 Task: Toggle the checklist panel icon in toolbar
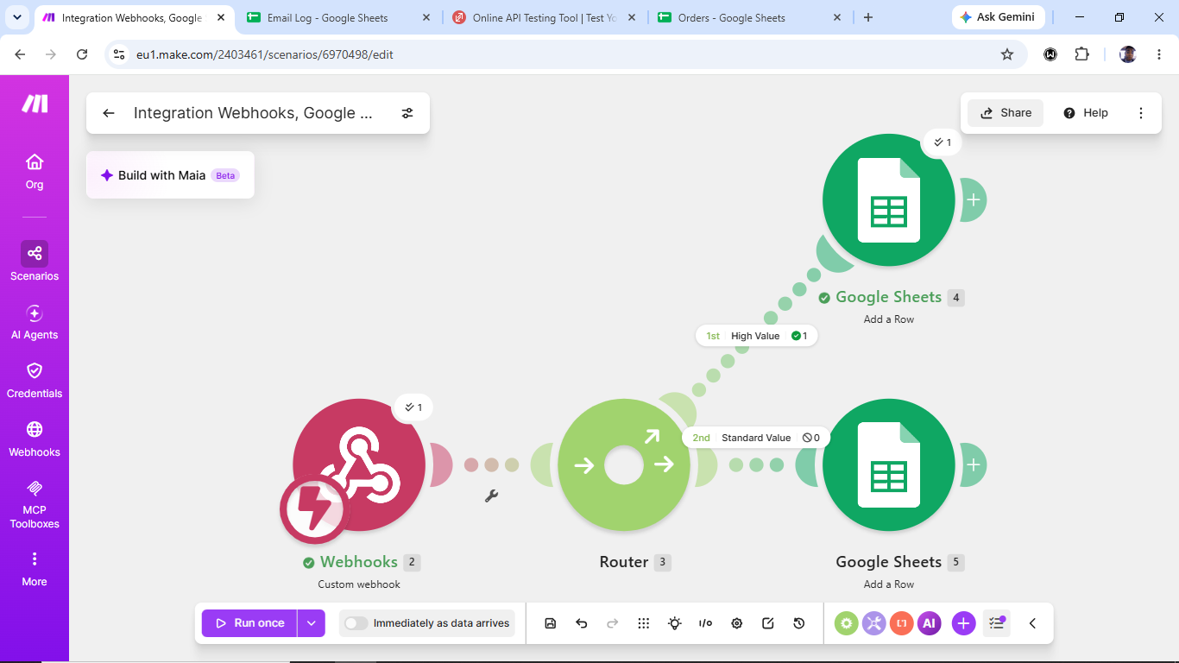coord(997,623)
